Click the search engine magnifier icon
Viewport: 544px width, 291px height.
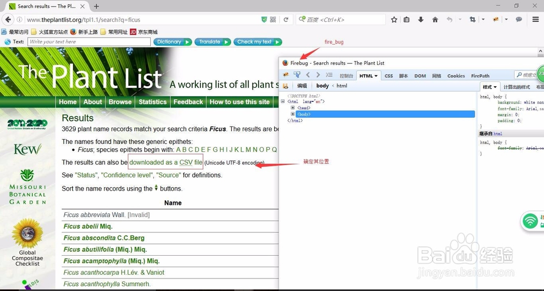(302, 19)
